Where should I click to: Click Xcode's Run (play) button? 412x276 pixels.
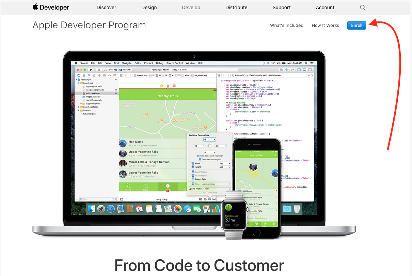(91, 69)
